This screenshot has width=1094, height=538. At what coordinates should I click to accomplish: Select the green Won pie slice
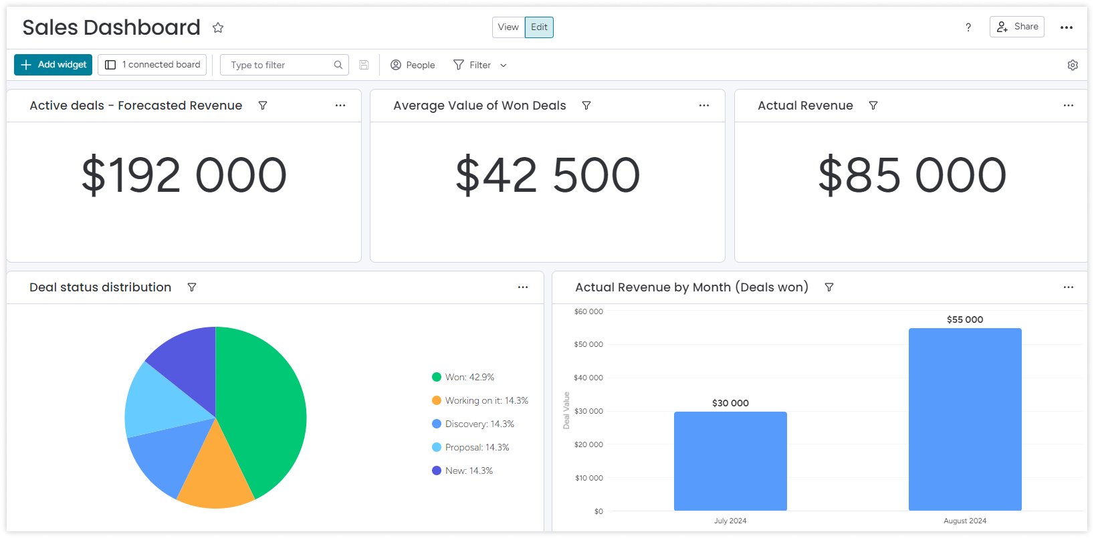(267, 408)
